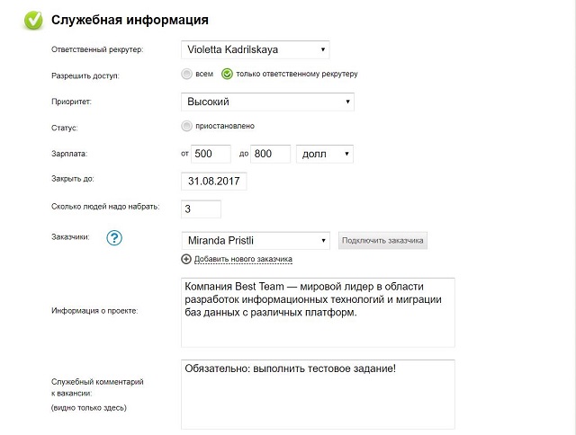576x435 pixels.
Task: Click the 'Ответственный рекрутер:' field label
Action: [98, 50]
